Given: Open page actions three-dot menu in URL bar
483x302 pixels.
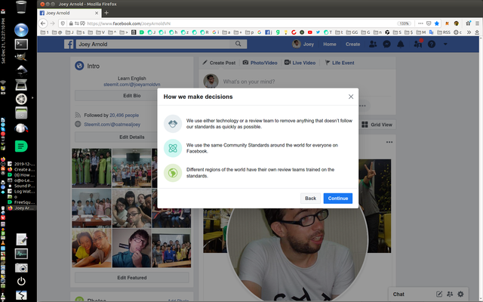Looking at the screenshot, I should (420, 23).
